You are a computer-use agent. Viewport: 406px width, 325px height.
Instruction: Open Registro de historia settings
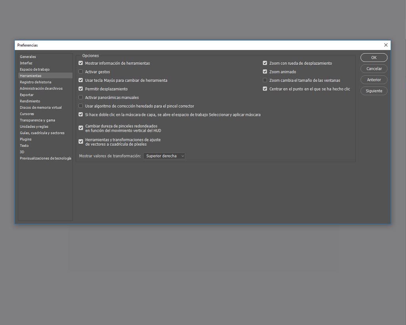(x=45, y=82)
